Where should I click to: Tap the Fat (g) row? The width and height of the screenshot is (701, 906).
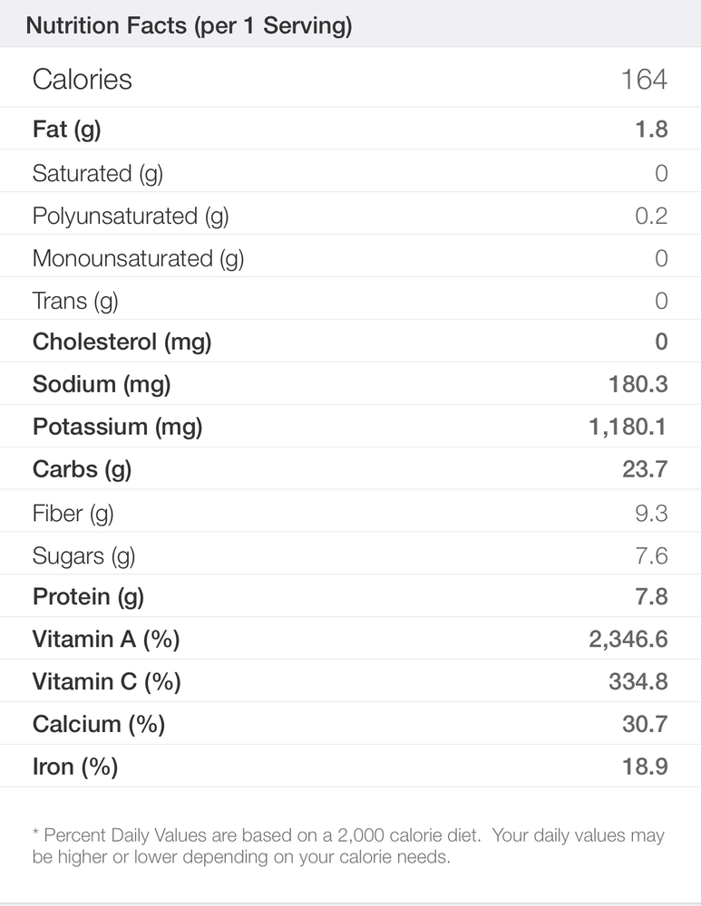click(x=350, y=129)
